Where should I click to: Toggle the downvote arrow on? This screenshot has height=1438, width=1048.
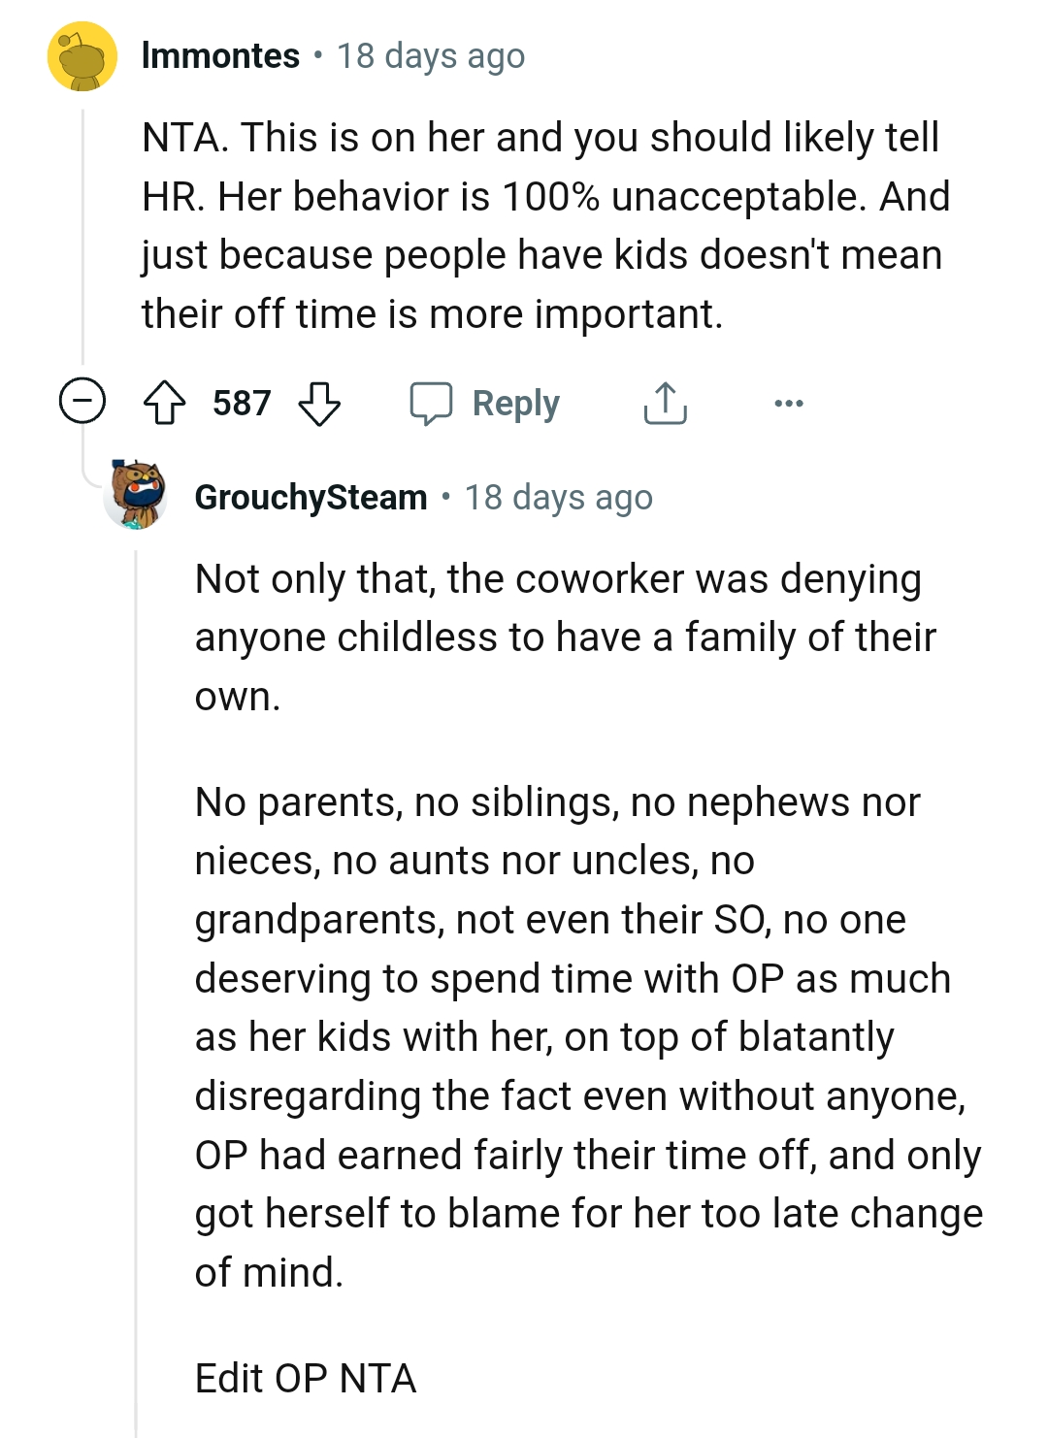coord(320,404)
